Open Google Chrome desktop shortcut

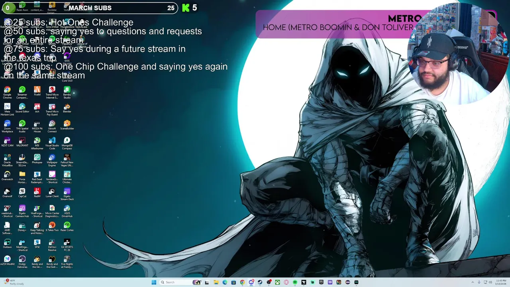point(7,92)
